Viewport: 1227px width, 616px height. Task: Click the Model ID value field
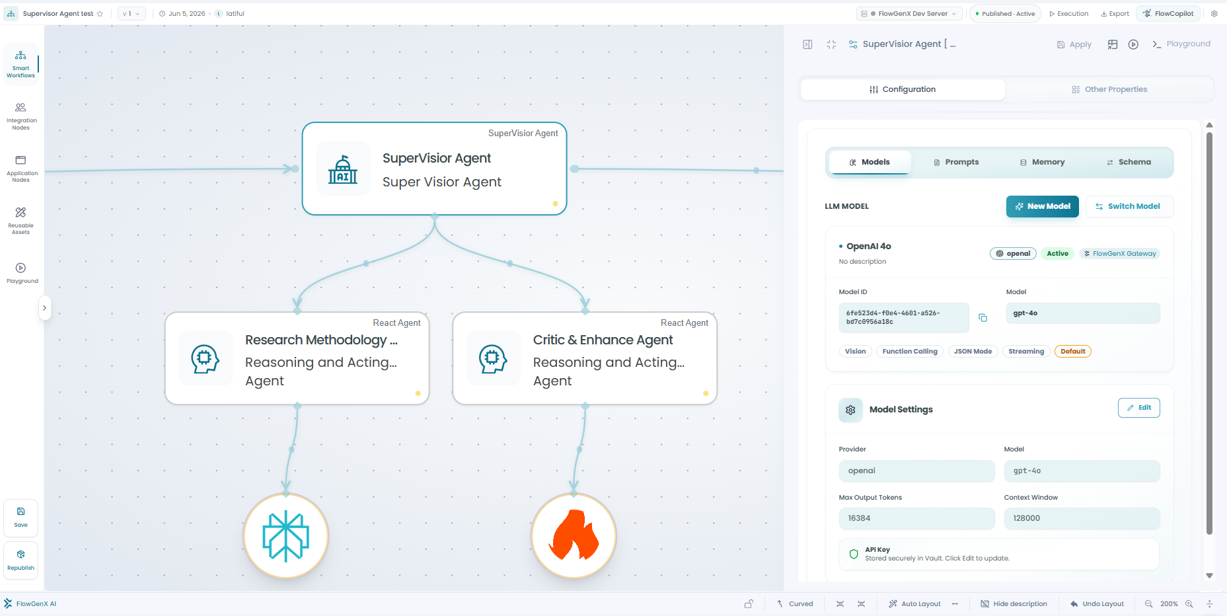coord(904,318)
